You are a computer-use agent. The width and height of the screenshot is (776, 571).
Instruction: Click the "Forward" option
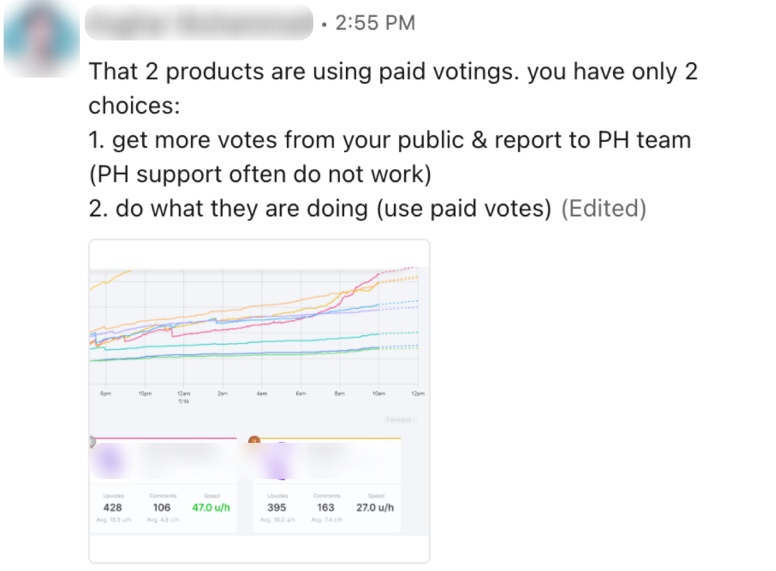399,420
